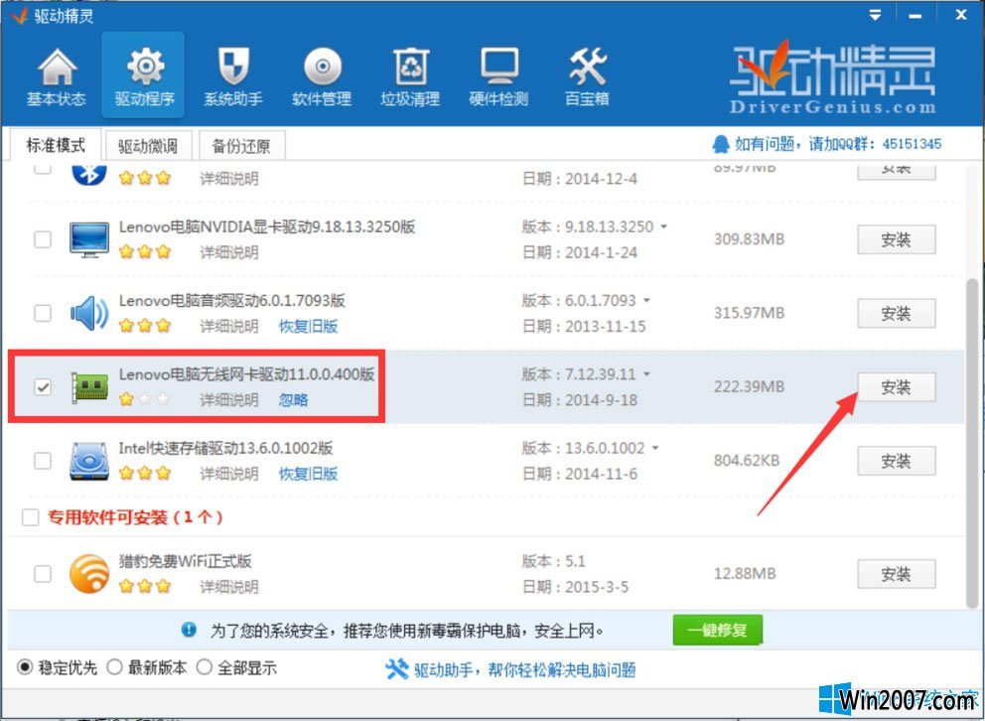Expand the NVIDIA version 9.18.13.3250 dropdown
The width and height of the screenshot is (985, 721).
(x=663, y=226)
